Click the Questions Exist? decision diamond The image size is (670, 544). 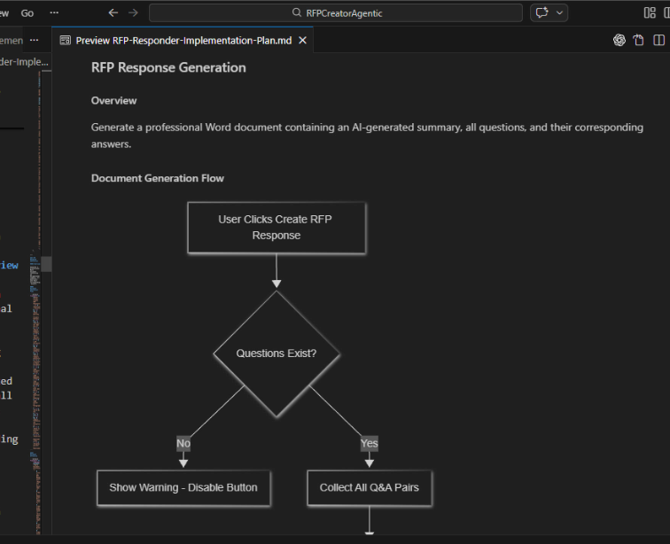coord(276,354)
